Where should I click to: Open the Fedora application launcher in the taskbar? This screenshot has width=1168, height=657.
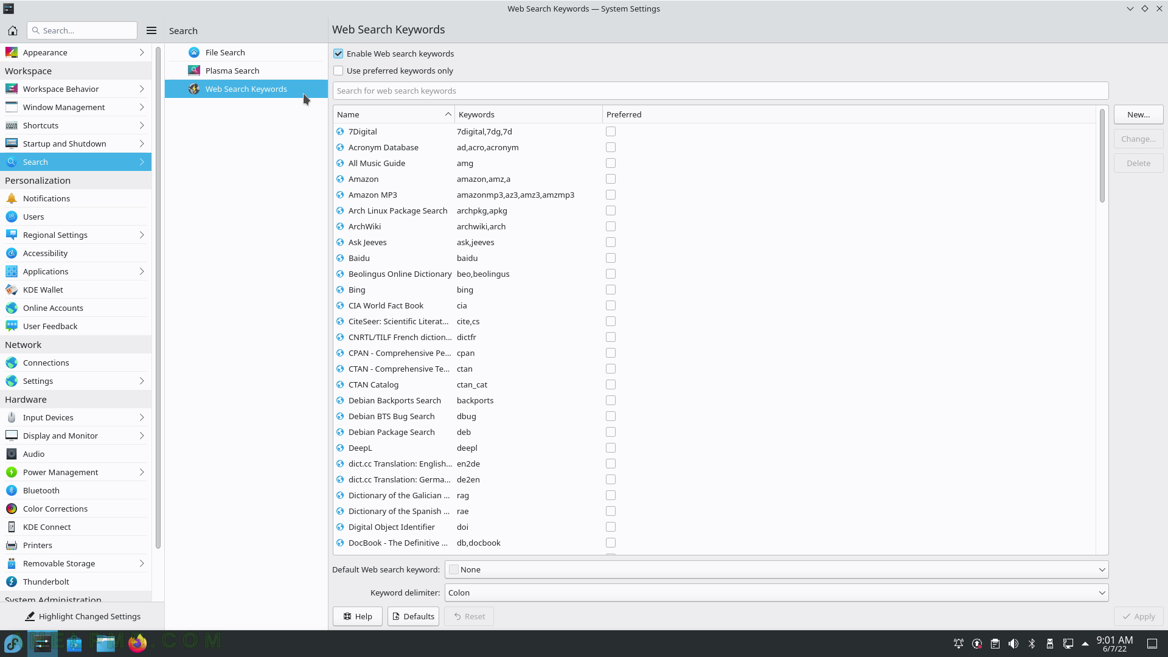13,643
